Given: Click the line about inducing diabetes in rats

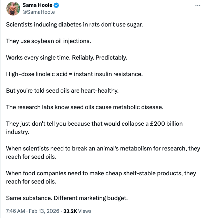Looking at the screenshot, I should pos(74,25).
